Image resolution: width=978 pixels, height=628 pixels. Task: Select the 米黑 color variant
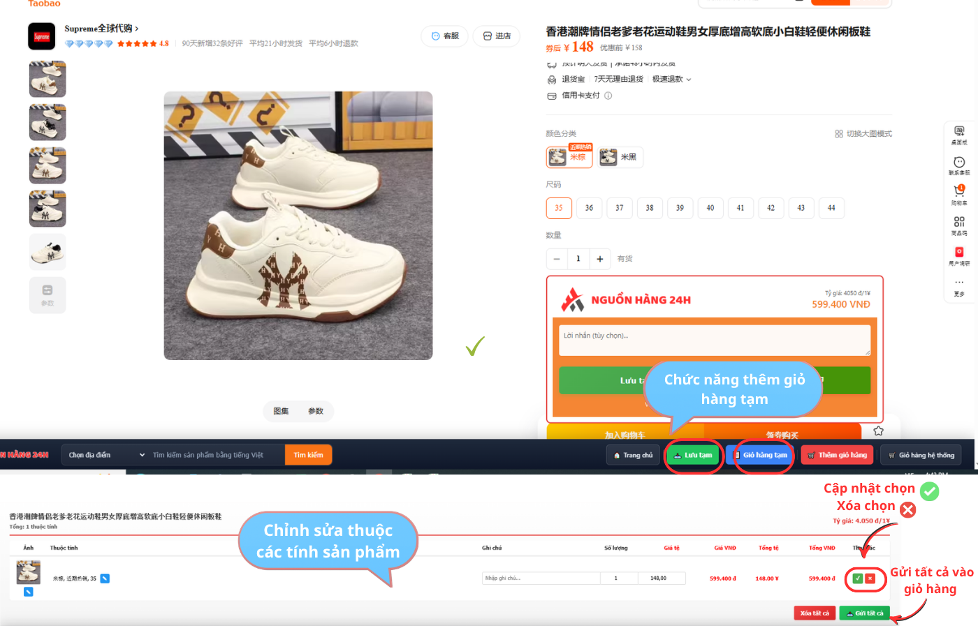point(620,157)
